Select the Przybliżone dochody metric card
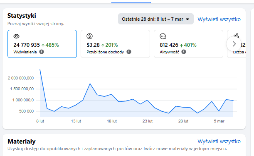 pos(115,44)
